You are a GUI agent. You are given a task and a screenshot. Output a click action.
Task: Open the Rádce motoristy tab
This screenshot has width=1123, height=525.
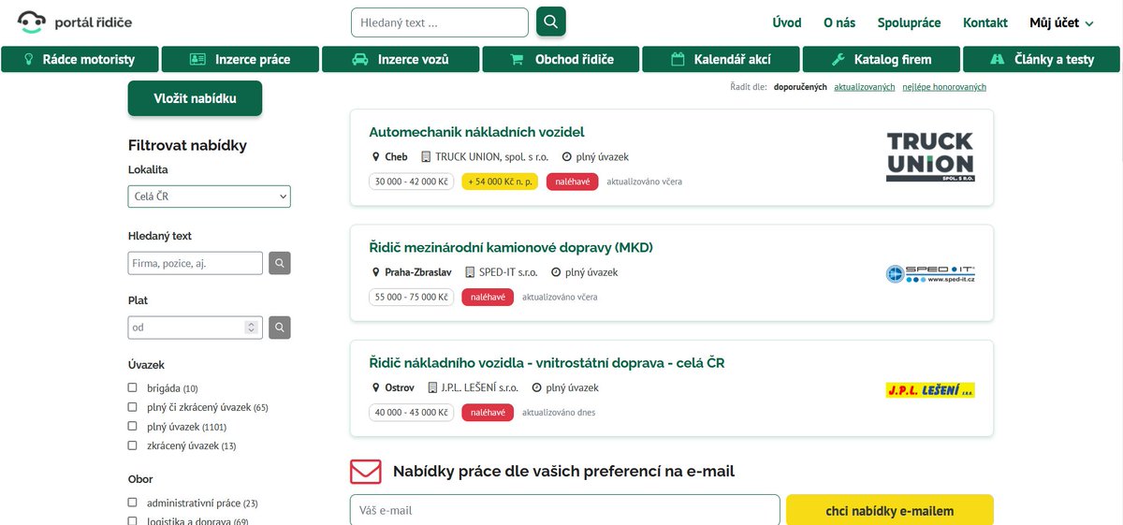click(x=80, y=59)
